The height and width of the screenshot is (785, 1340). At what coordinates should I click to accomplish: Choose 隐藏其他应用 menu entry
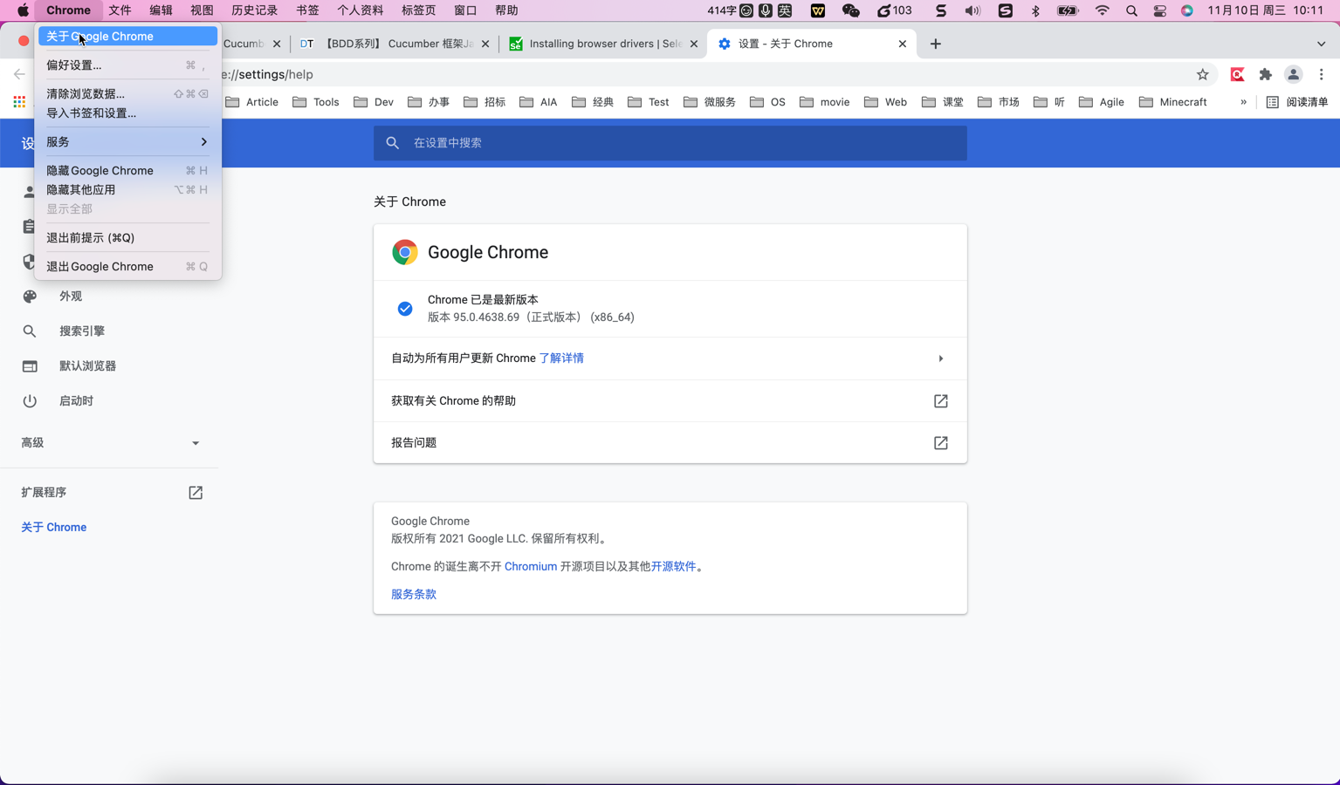pyautogui.click(x=127, y=190)
